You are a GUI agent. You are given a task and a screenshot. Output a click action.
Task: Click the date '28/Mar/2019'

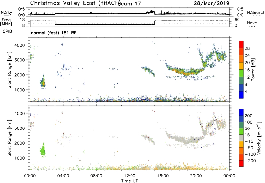click(x=212, y=3)
